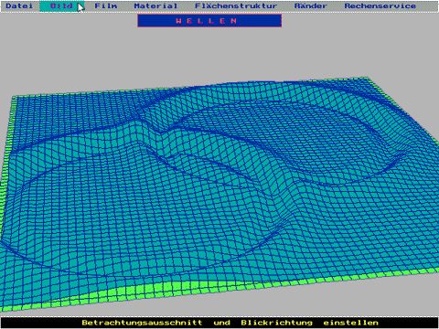Image resolution: width=439 pixels, height=329 pixels.
Task: Click the word Blickrichtung in status bar
Action: pos(277,323)
